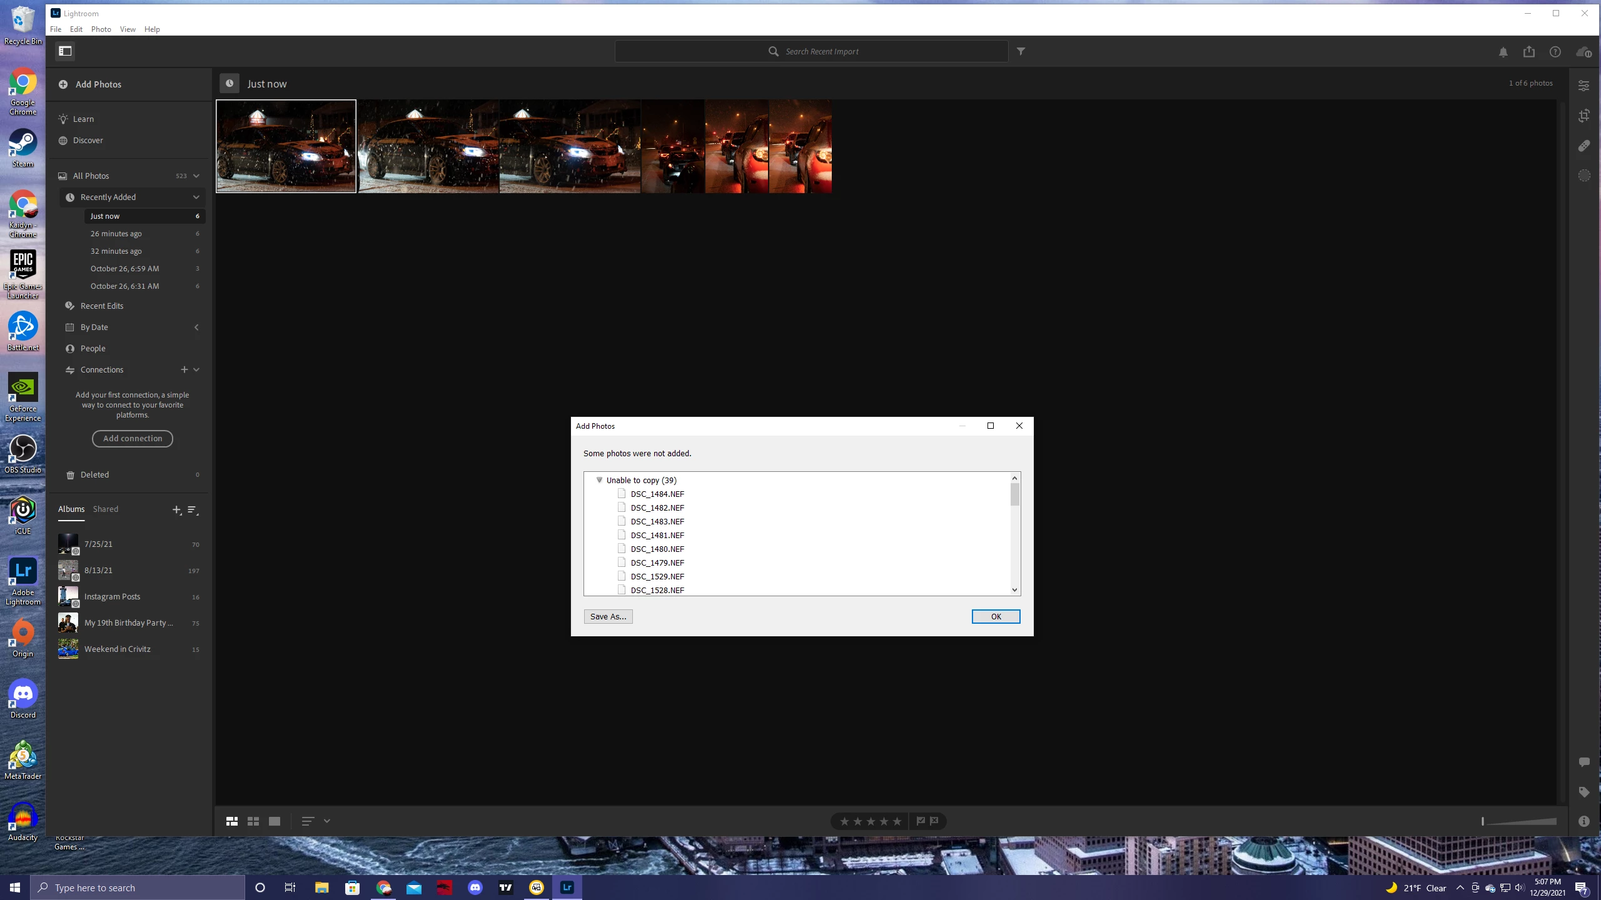The height and width of the screenshot is (900, 1601).
Task: Flag the photo as a pick
Action: pos(921,821)
